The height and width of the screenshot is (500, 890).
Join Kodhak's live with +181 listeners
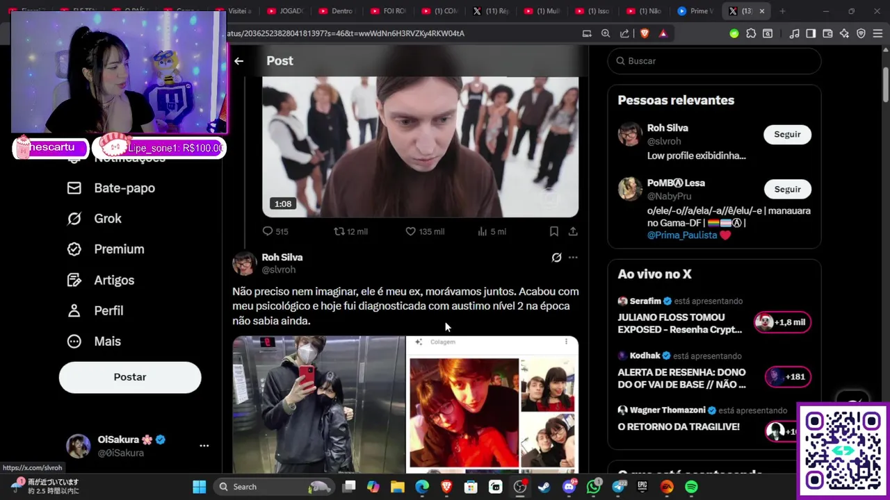click(x=787, y=377)
